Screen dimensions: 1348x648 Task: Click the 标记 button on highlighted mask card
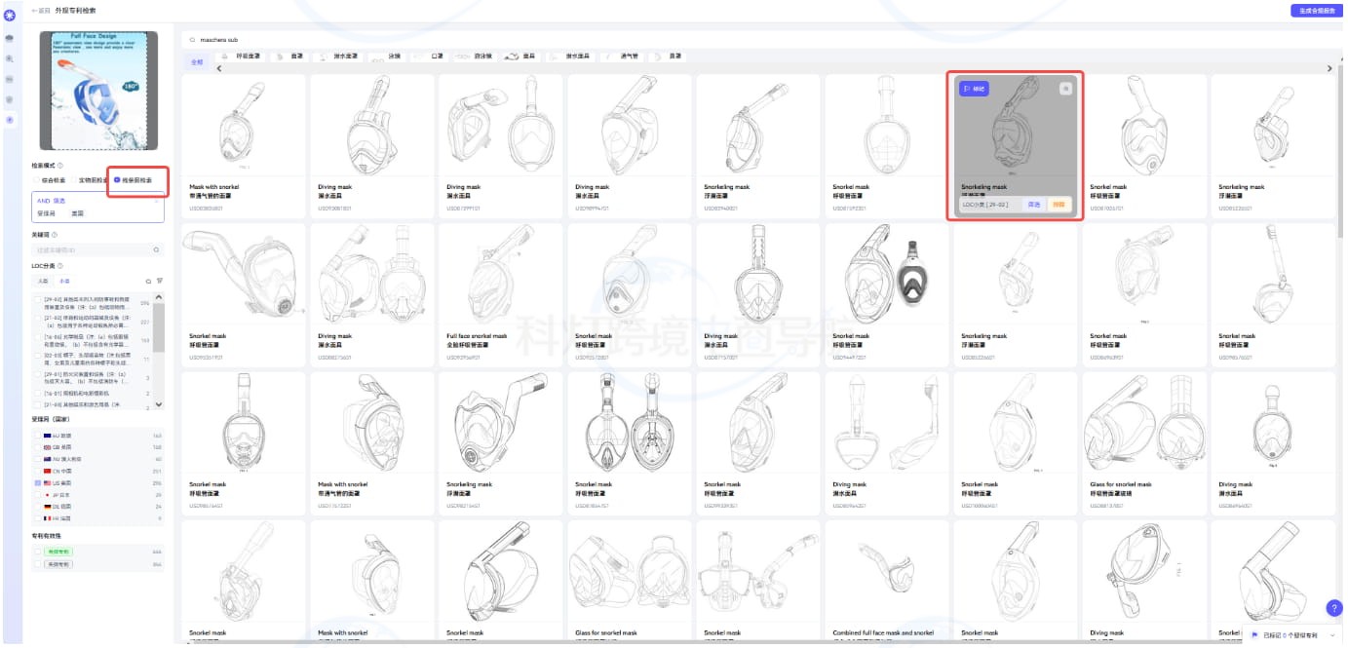point(975,89)
